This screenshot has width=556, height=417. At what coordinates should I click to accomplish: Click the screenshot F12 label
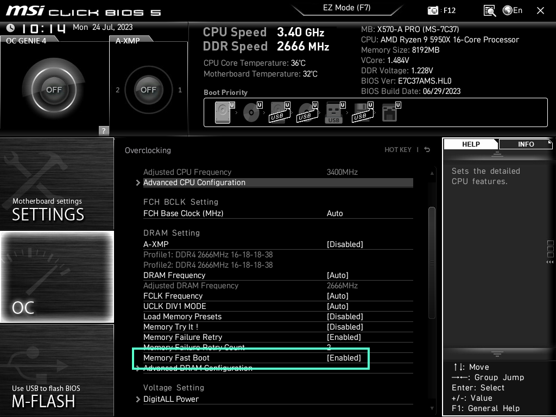coord(441,10)
